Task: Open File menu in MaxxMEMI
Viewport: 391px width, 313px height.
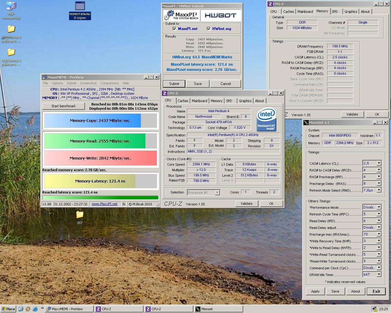Action: [x=46, y=83]
